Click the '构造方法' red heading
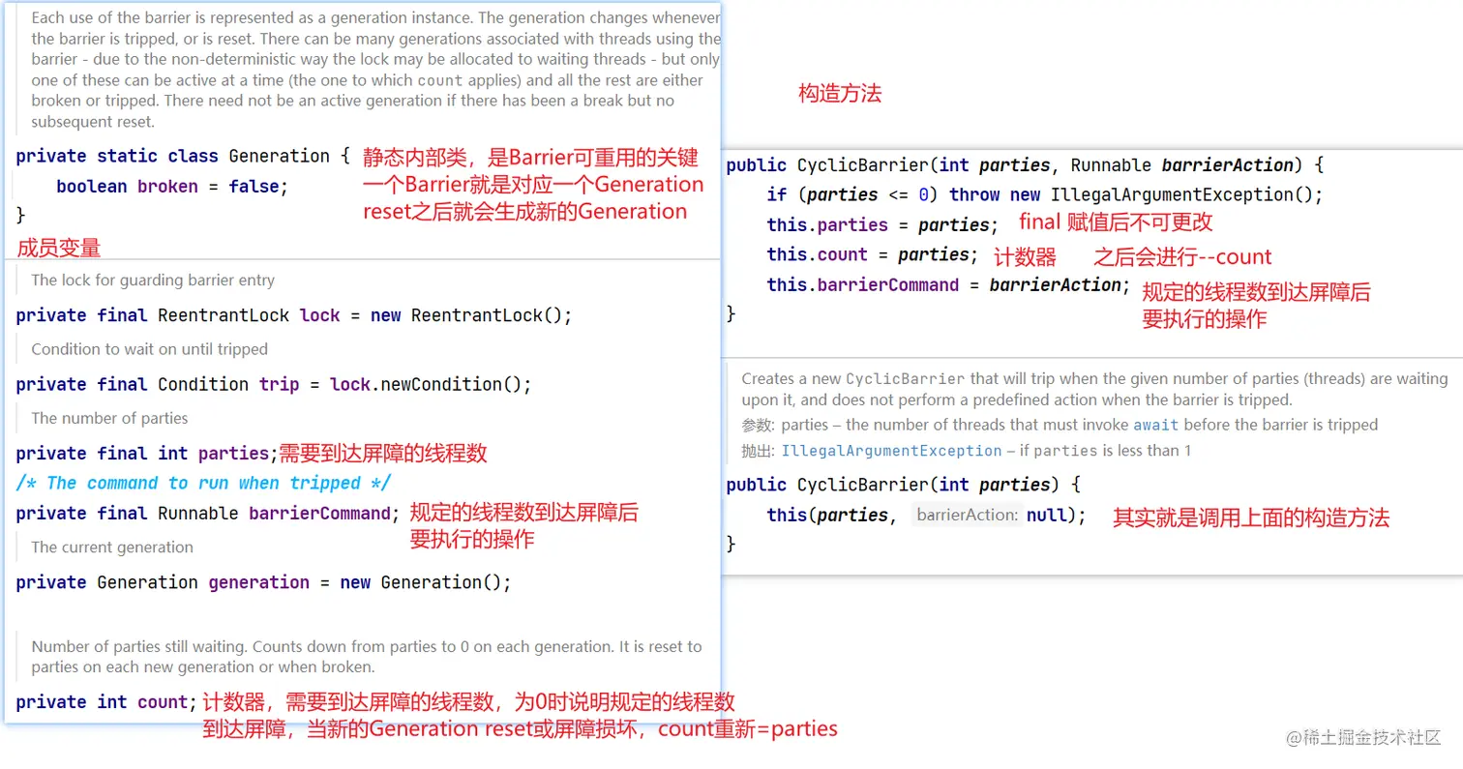The width and height of the screenshot is (1463, 769). [x=840, y=94]
